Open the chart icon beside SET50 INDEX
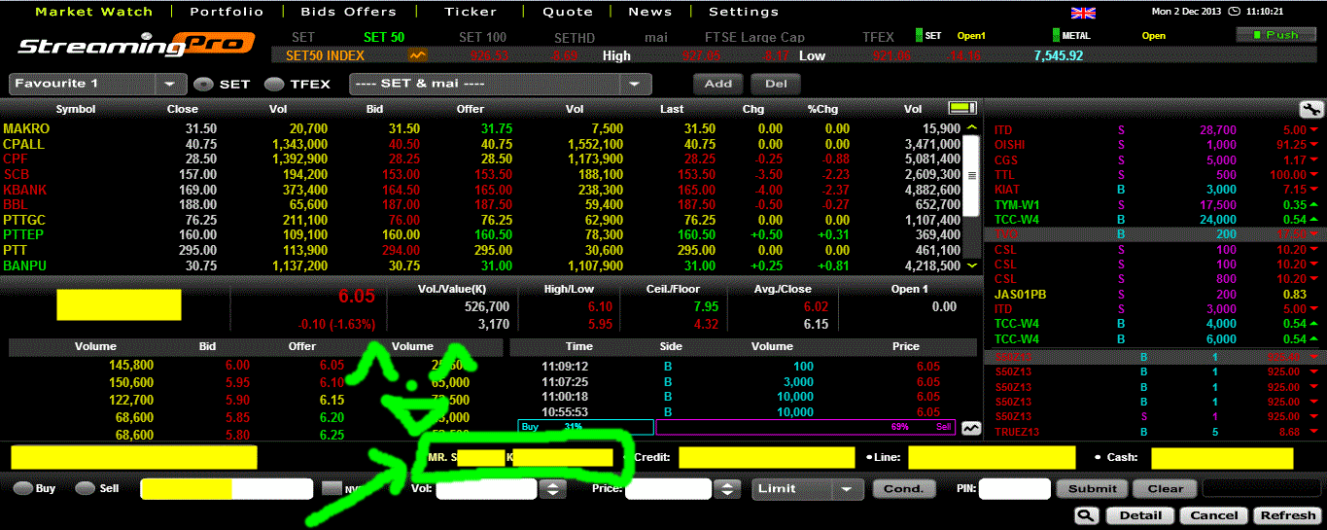 [x=418, y=55]
